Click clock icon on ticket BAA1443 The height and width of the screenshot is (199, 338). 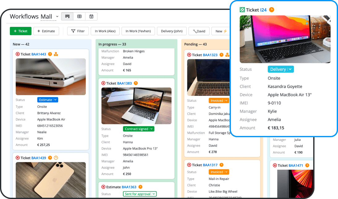tap(50, 54)
